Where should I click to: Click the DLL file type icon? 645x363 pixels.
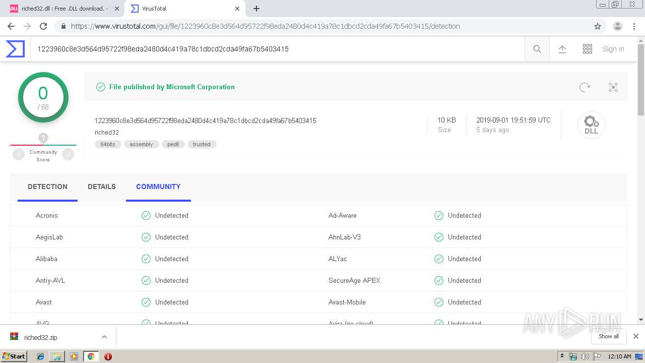(x=591, y=125)
